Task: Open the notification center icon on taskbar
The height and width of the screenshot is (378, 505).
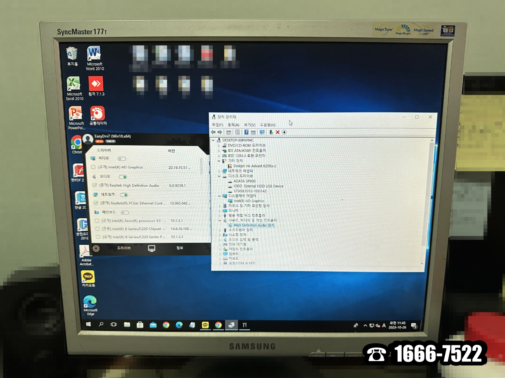Action: click(414, 326)
